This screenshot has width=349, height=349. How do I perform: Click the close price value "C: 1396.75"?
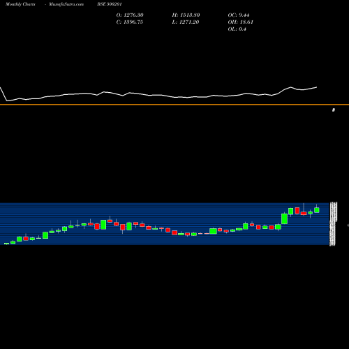click(x=130, y=22)
